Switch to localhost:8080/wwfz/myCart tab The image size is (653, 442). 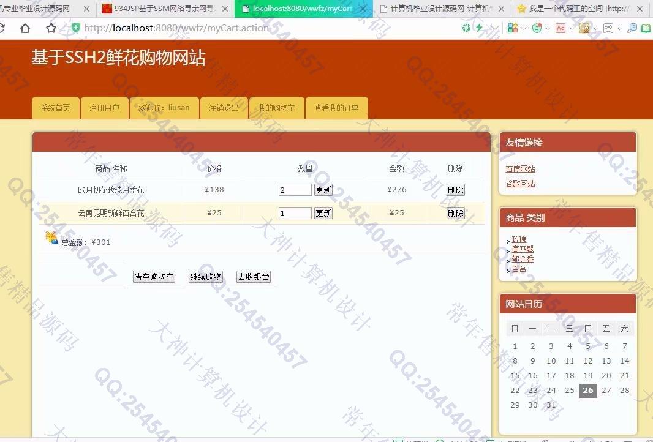[303, 9]
